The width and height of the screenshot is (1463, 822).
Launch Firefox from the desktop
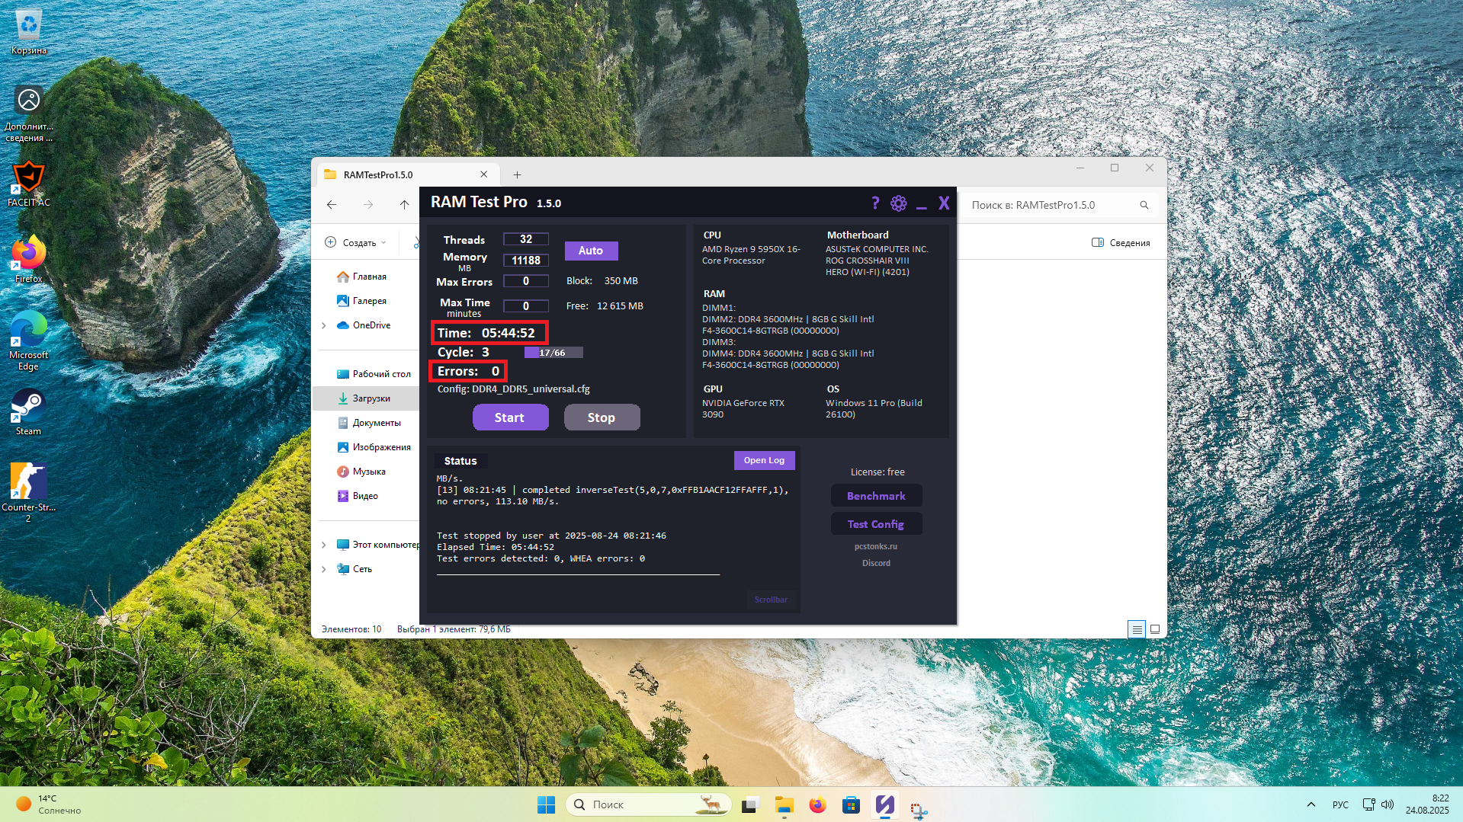[29, 260]
